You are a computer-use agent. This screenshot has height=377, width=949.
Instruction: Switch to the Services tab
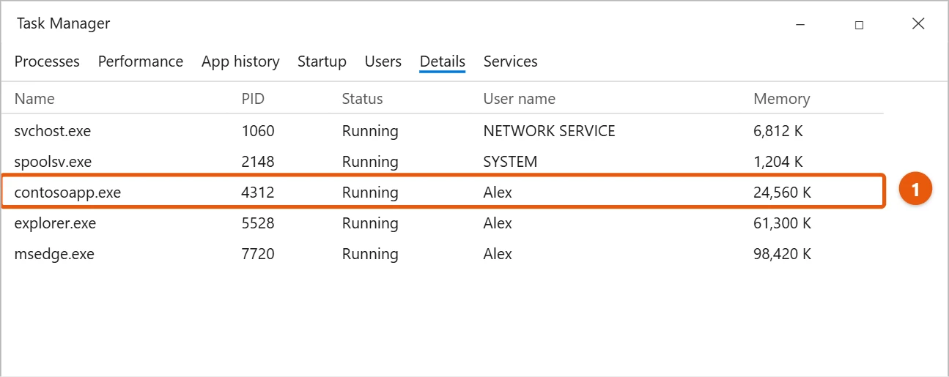click(511, 61)
